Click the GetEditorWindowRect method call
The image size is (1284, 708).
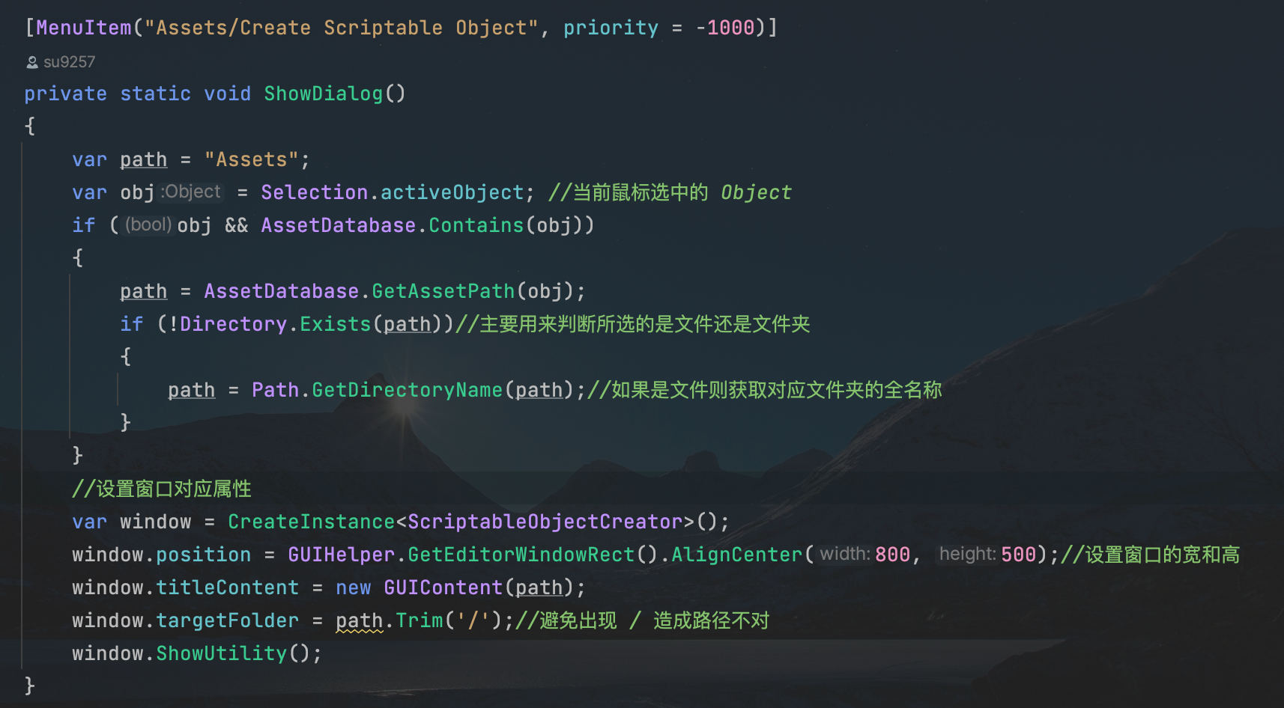point(521,555)
